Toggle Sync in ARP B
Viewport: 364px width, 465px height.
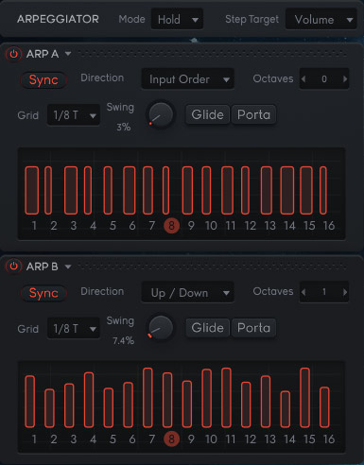(x=43, y=293)
